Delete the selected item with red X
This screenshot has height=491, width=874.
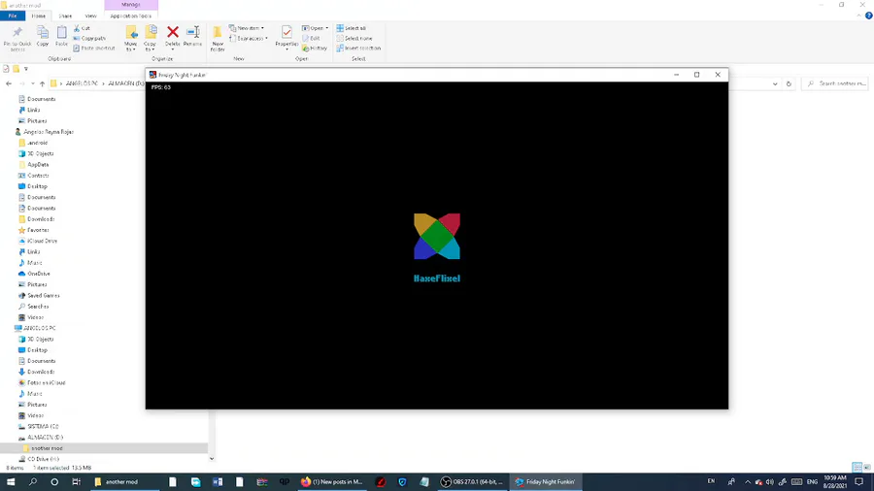coord(172,36)
